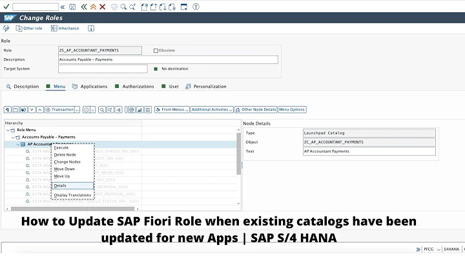Click the third menu toolbar icon after folder
The width and height of the screenshot is (465, 261).
[x=24, y=110]
